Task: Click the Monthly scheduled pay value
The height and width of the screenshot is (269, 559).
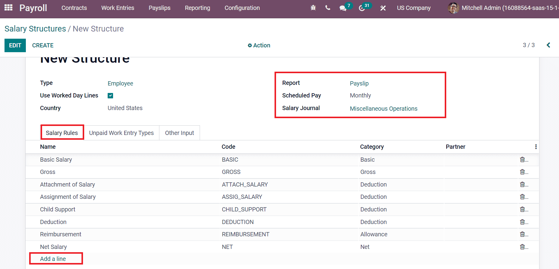Action: [x=360, y=95]
